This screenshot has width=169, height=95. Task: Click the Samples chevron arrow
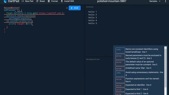point(159,1)
